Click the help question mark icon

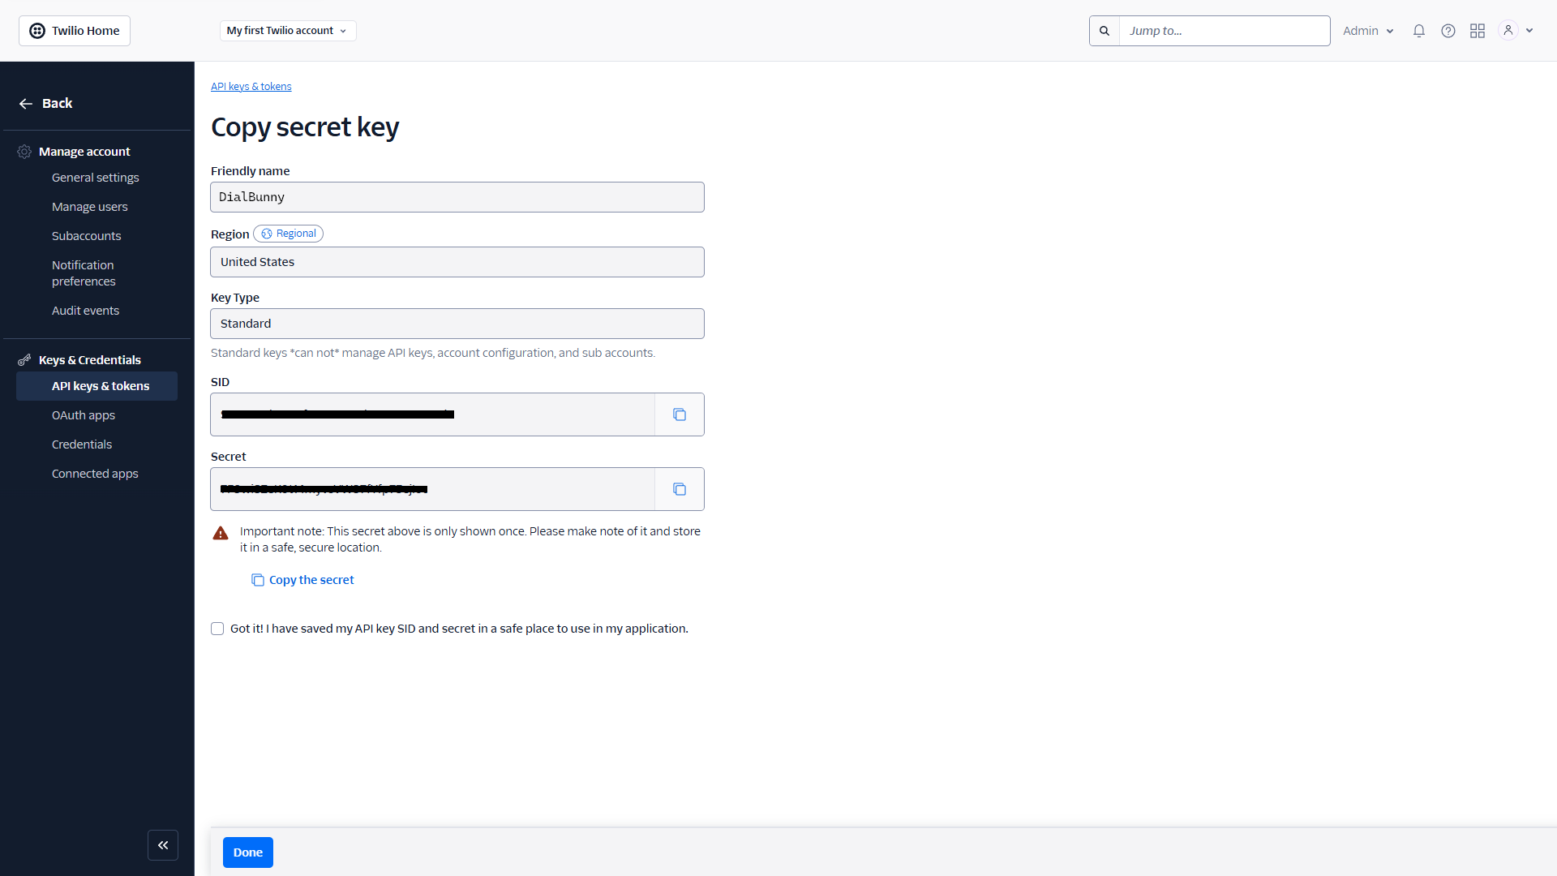coord(1448,30)
